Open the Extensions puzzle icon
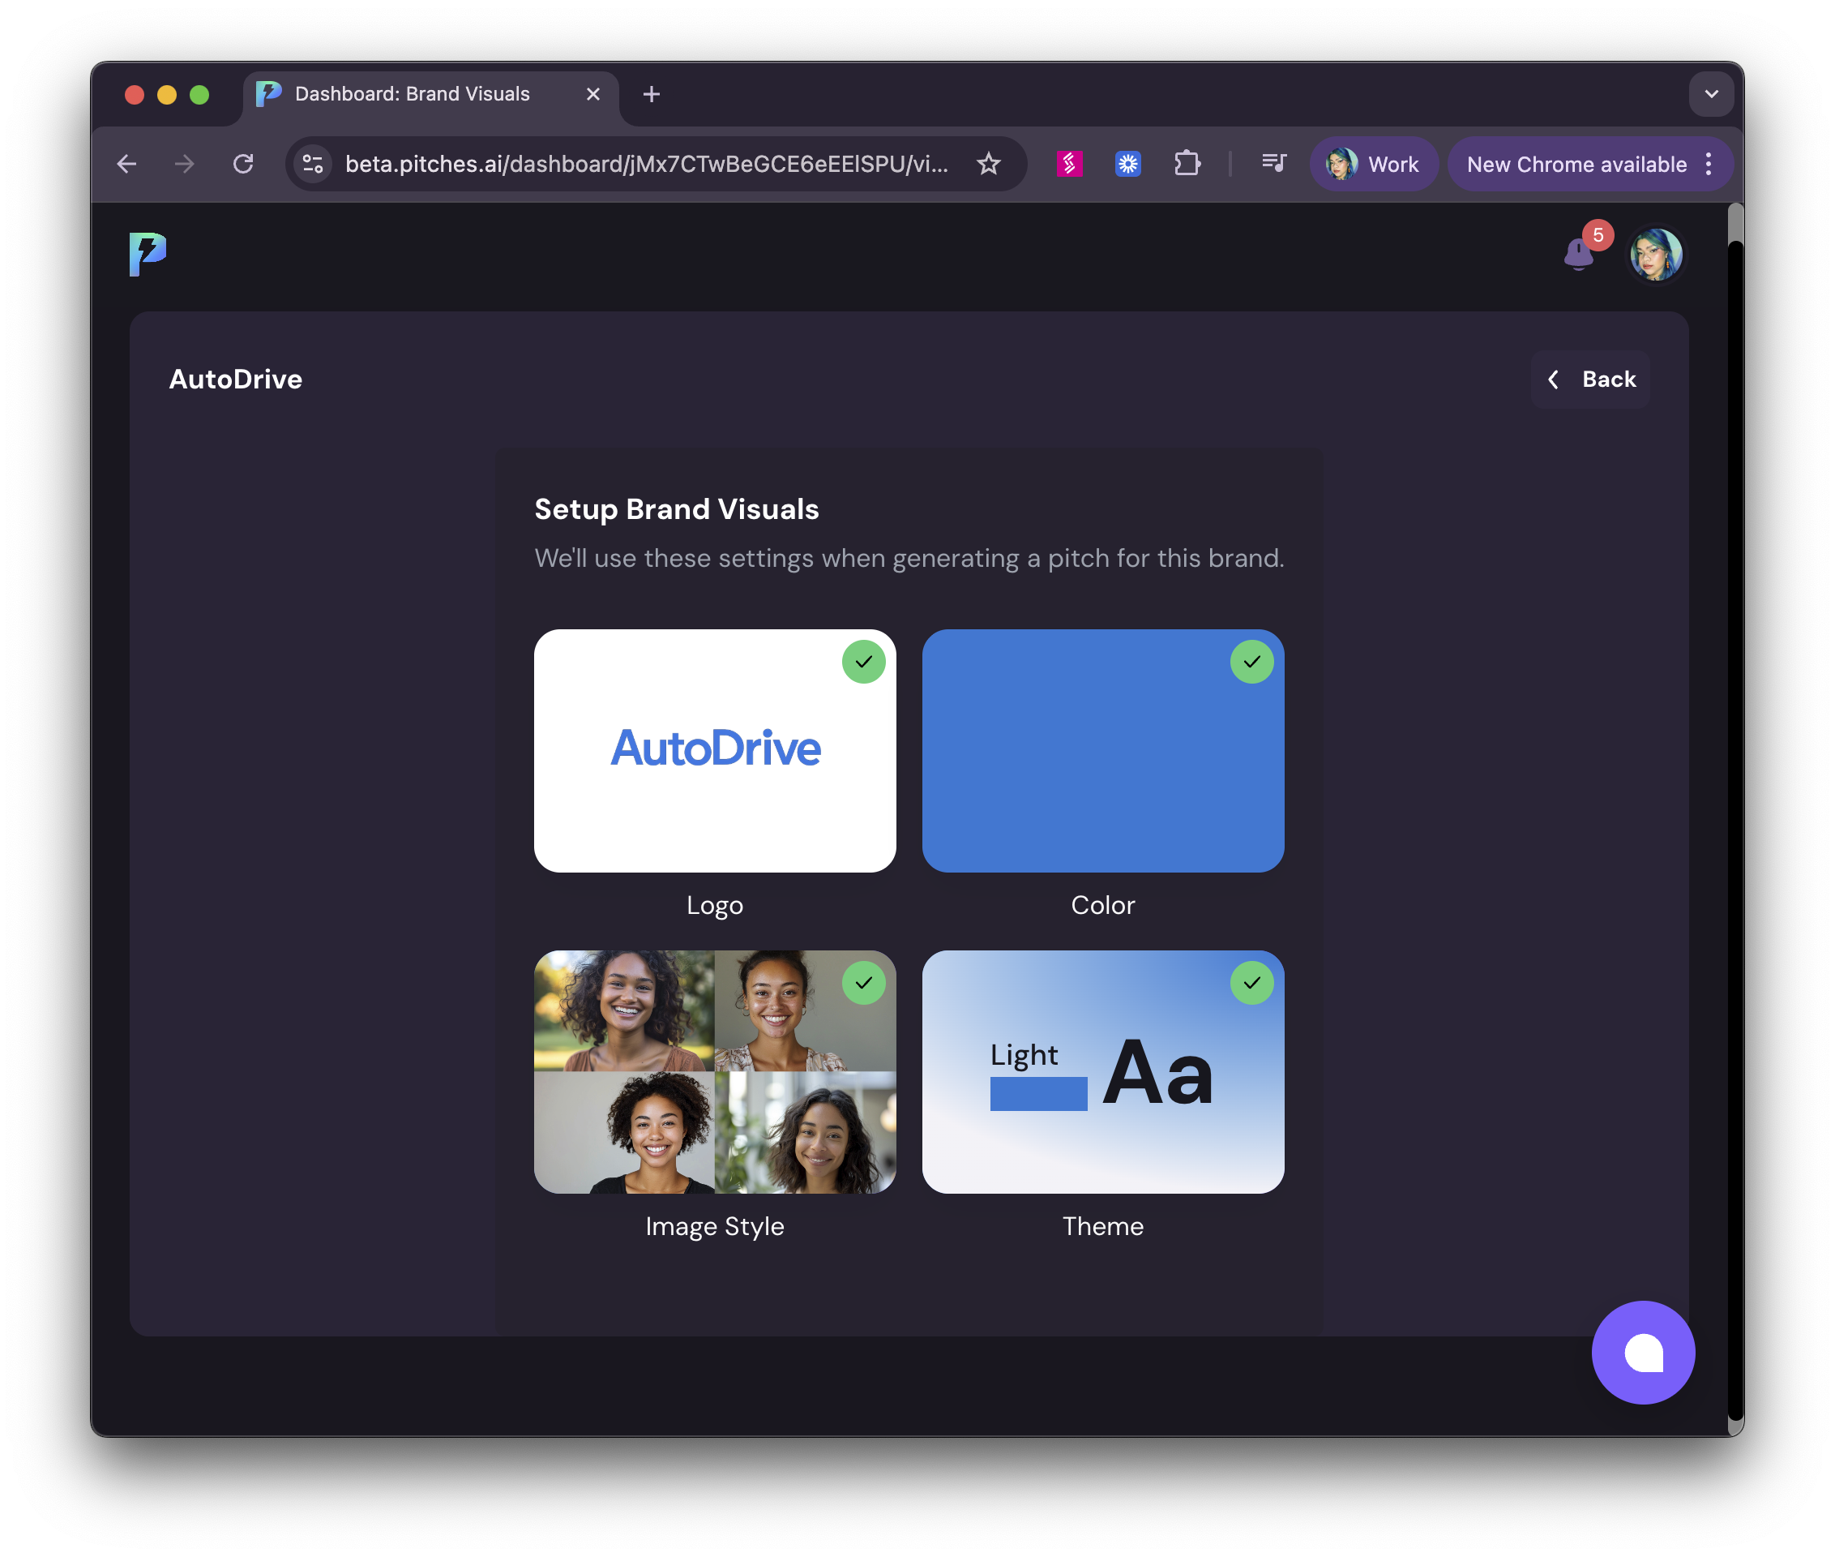1835x1557 pixels. coord(1187,164)
